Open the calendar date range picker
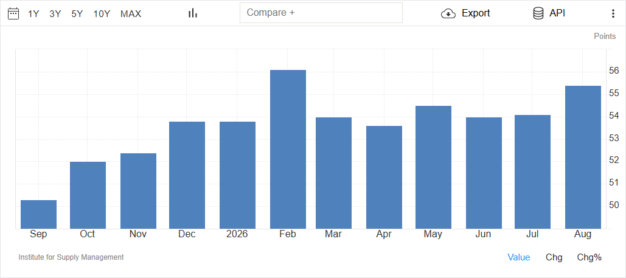Viewport: 626px width, 278px height. 13,13
